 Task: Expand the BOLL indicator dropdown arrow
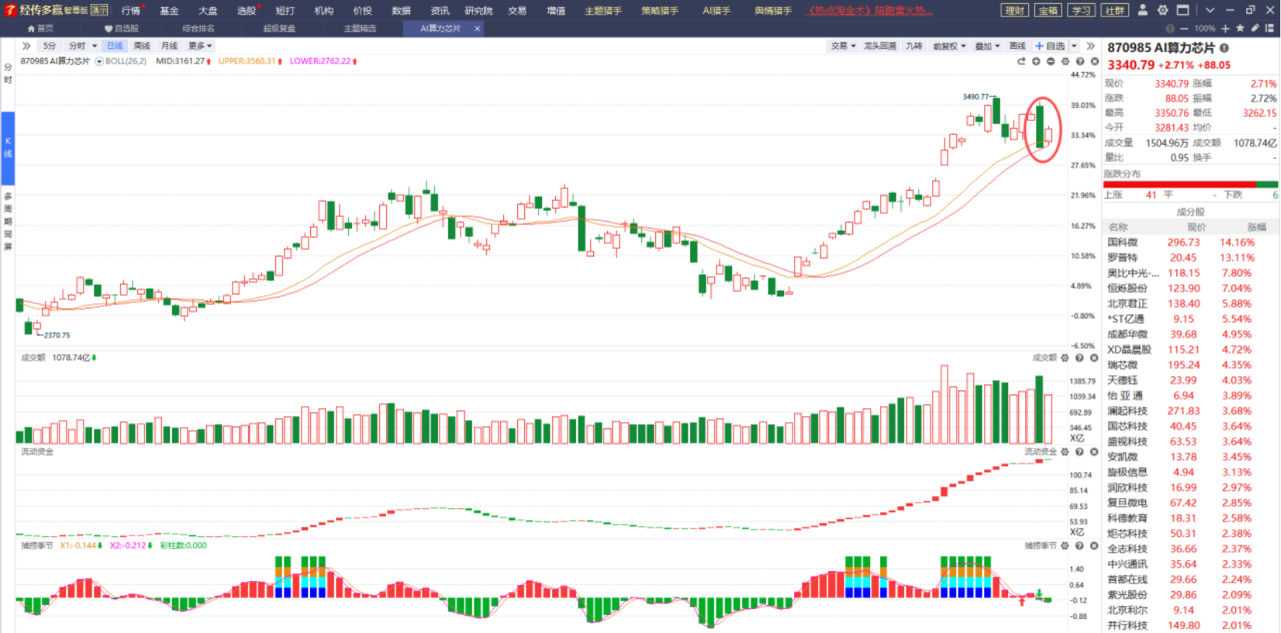(99, 61)
